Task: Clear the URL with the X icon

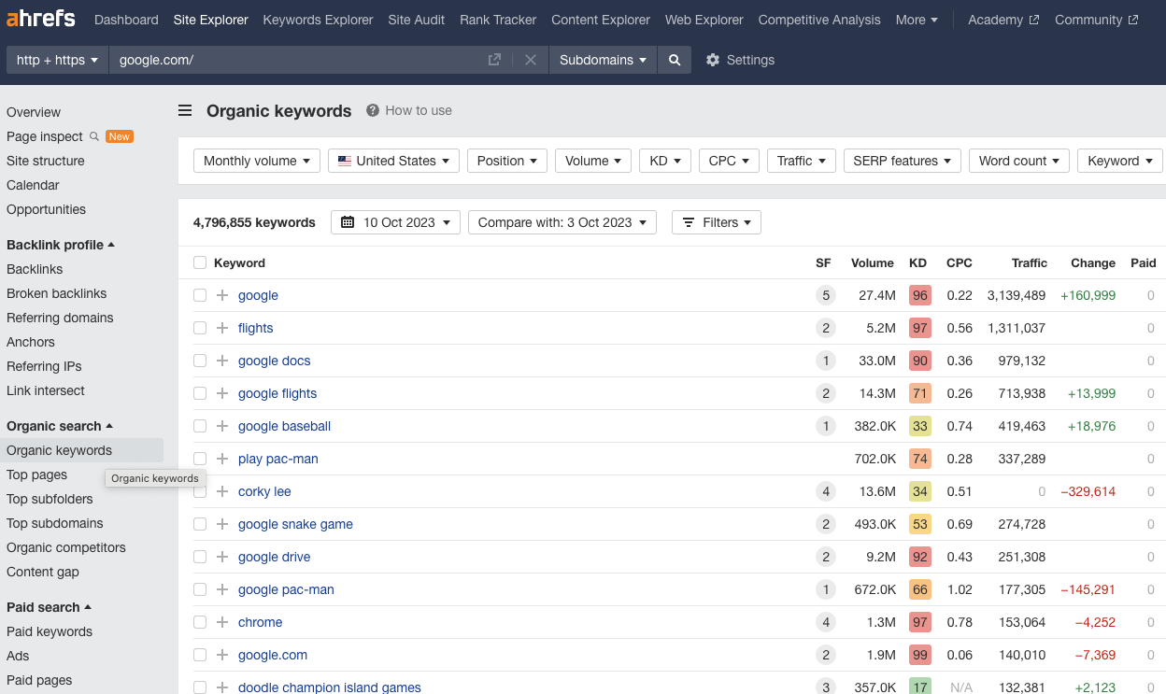Action: 531,60
